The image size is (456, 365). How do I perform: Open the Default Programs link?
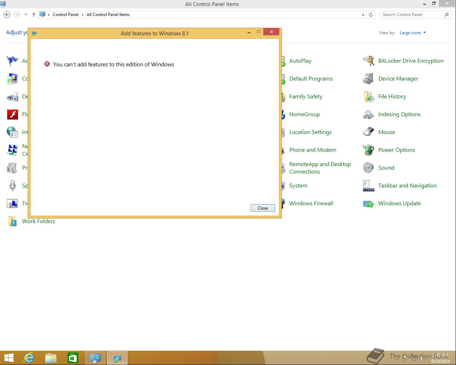tap(311, 79)
